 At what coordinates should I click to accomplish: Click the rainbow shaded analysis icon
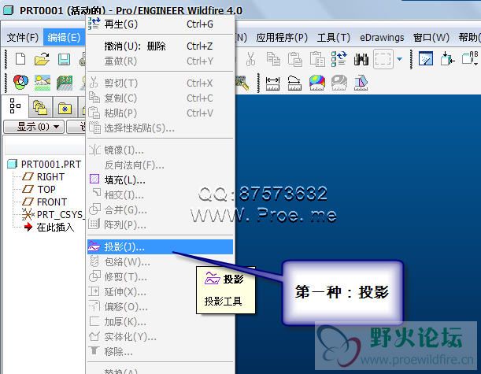point(317,83)
